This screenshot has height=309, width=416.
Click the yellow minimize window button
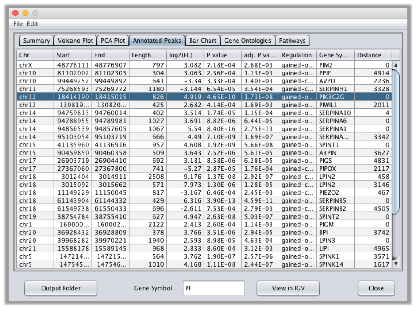tap(25, 13)
